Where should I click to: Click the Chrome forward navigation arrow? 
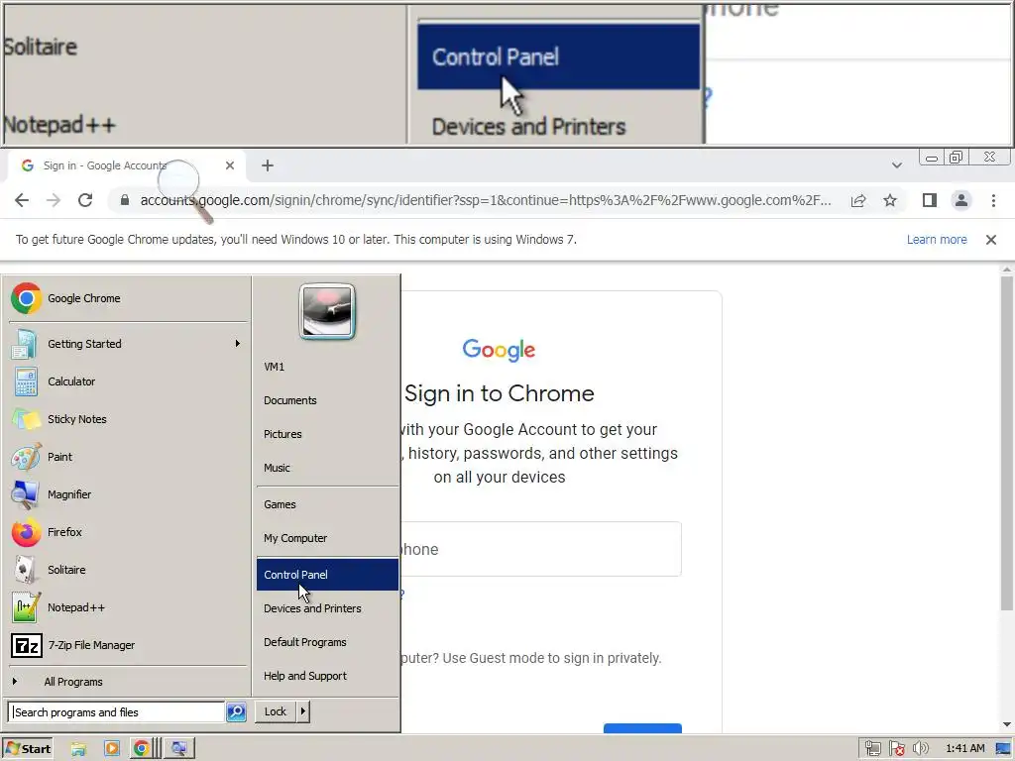[54, 200]
